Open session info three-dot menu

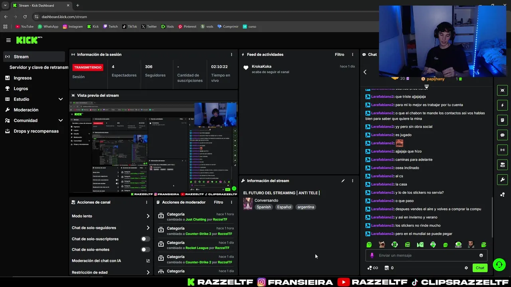click(231, 55)
